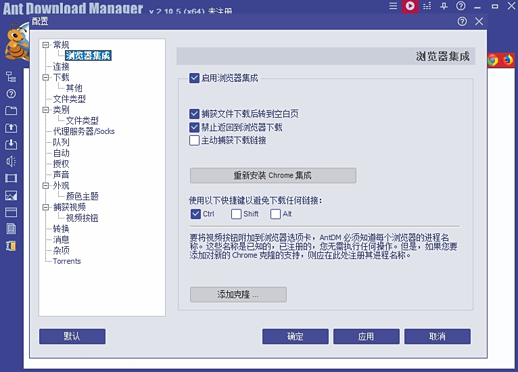Collapse the 外观 tree node
The width and height of the screenshot is (518, 372).
[x=45, y=186]
